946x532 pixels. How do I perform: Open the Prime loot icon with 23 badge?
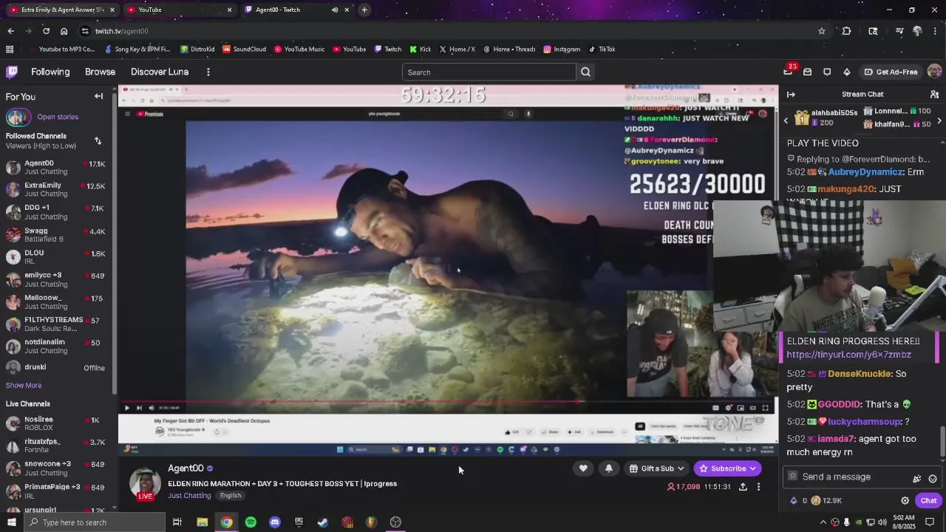[788, 72]
